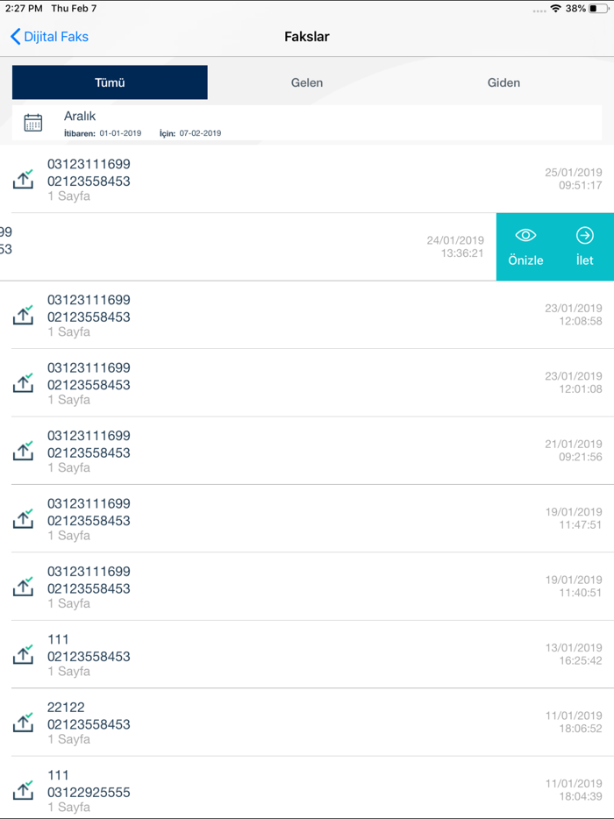Screen dimensions: 614x819
Task: Tap sent-fax icon for 21/01/2019 09:21:56 entry
Action: click(24, 451)
